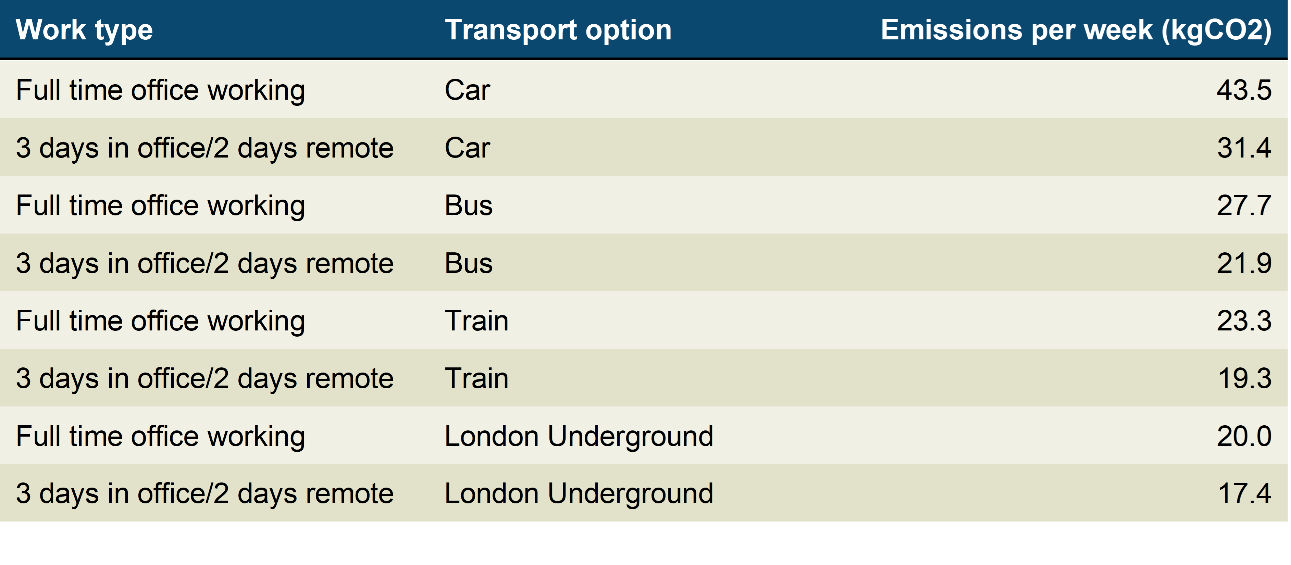
Task: Click the Work type column header
Action: [x=84, y=30]
